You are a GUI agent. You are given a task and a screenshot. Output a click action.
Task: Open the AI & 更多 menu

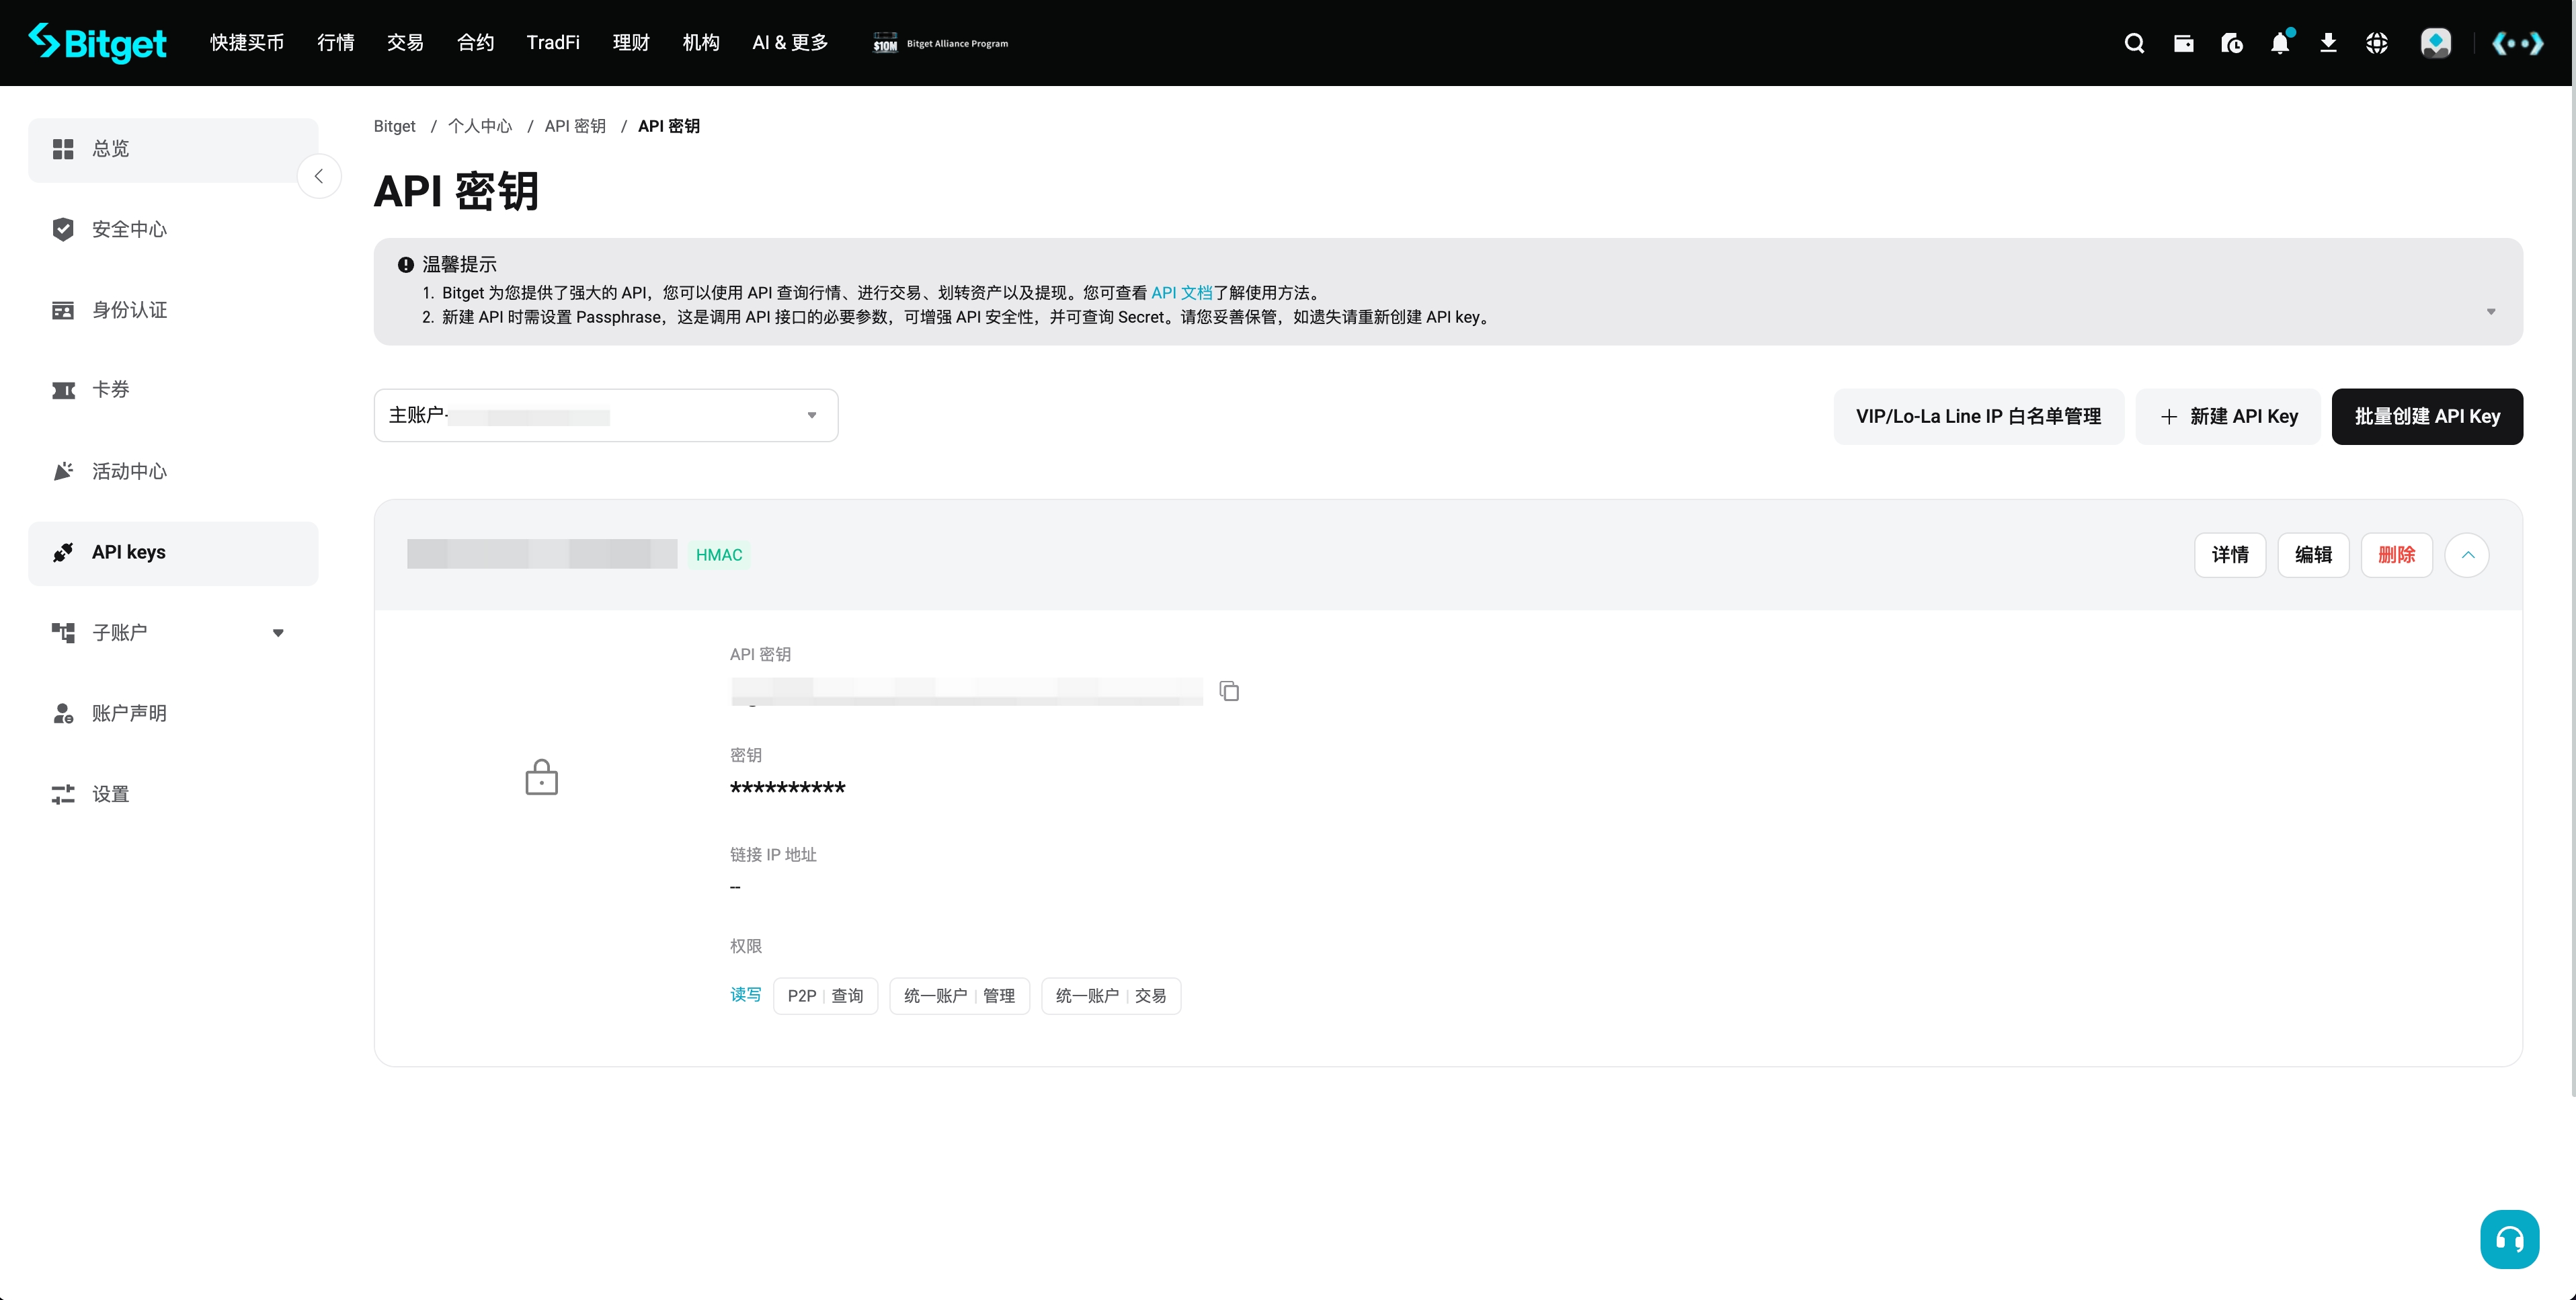point(790,43)
